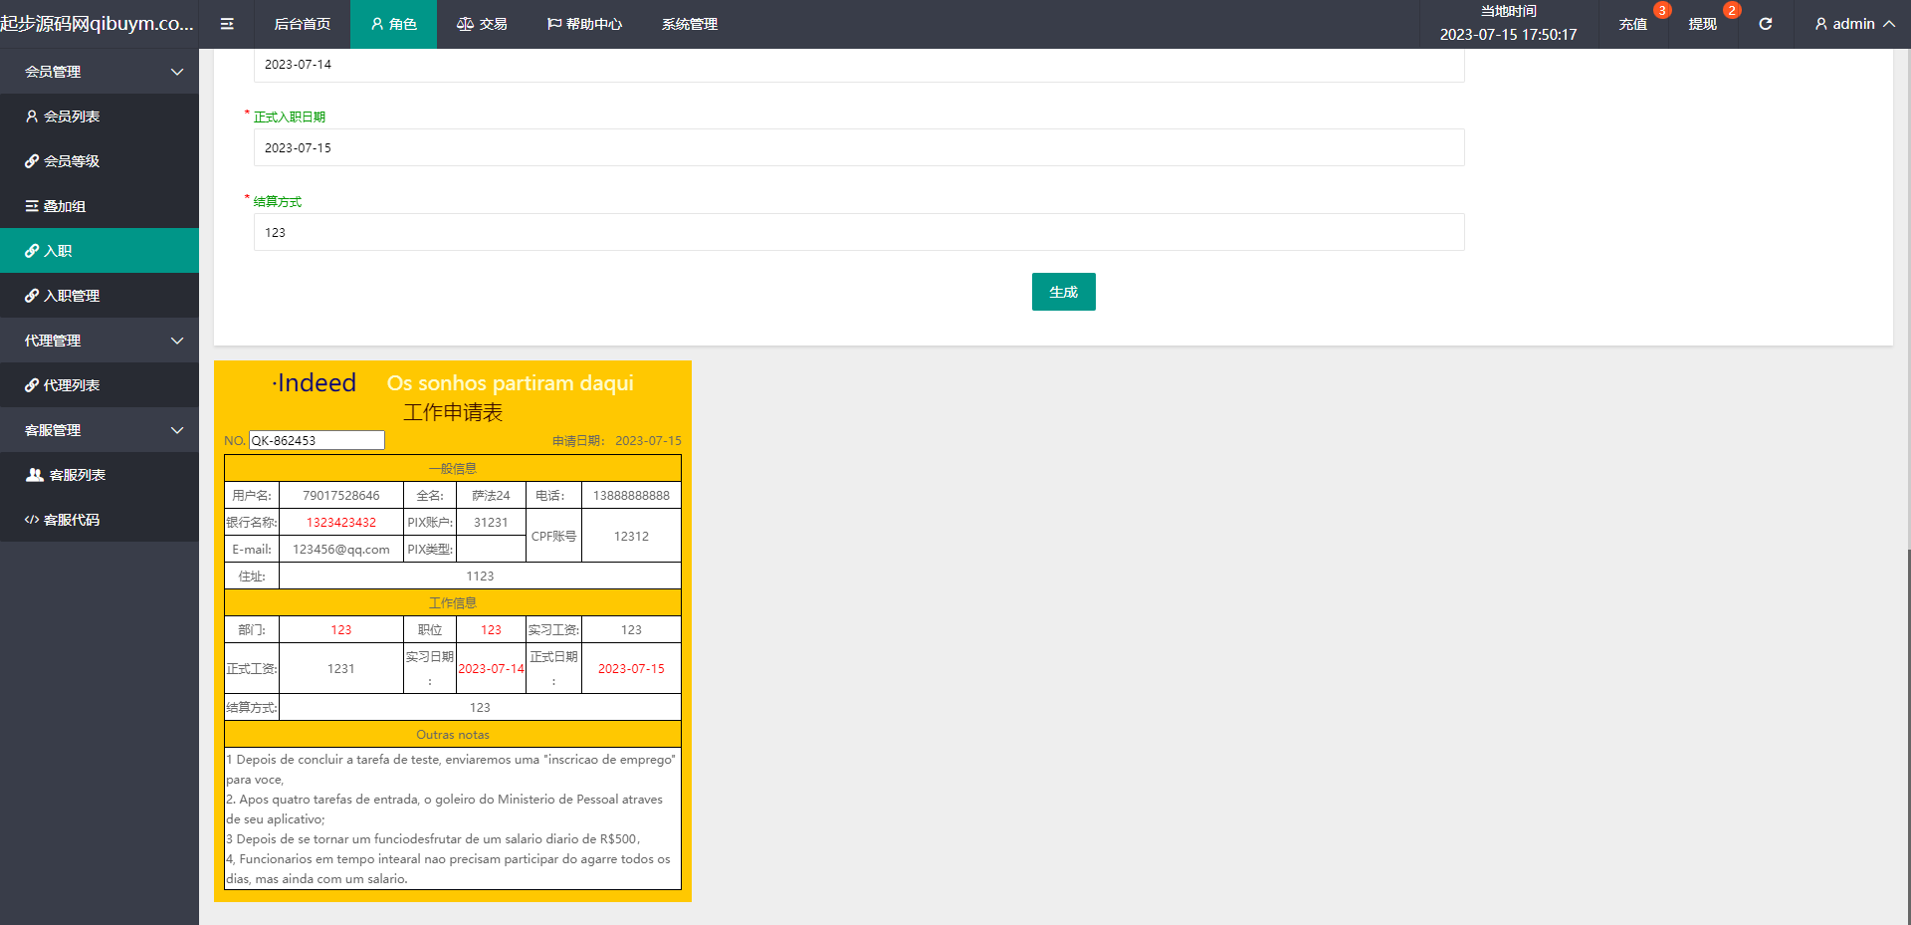
Task: Click the green 生成 button
Action: click(x=1063, y=292)
